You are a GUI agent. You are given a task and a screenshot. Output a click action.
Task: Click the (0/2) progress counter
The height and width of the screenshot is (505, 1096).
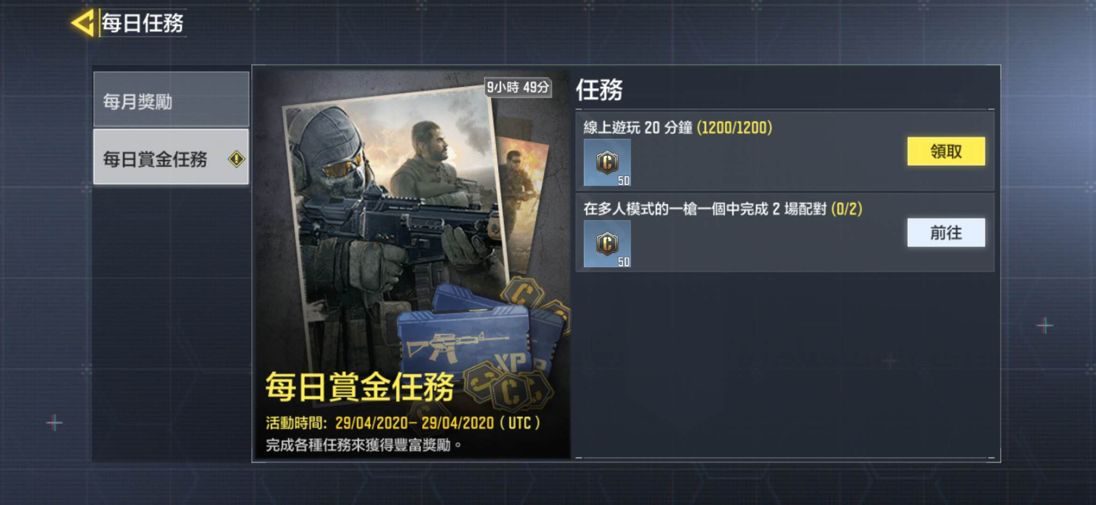846,209
